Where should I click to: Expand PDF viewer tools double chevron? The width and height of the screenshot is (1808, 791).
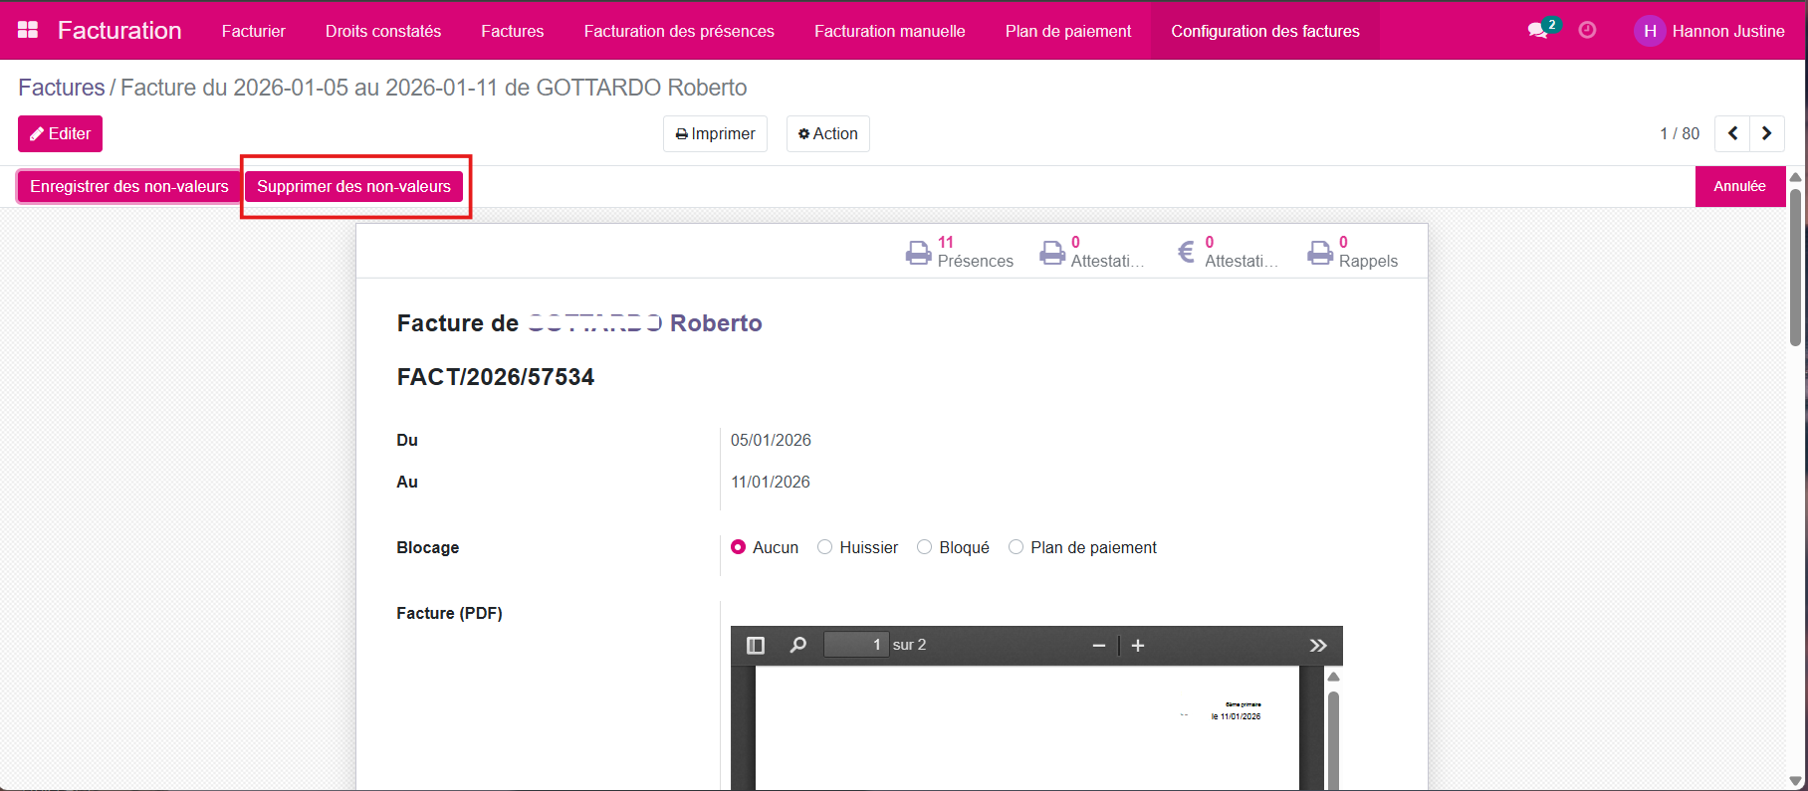1318,645
